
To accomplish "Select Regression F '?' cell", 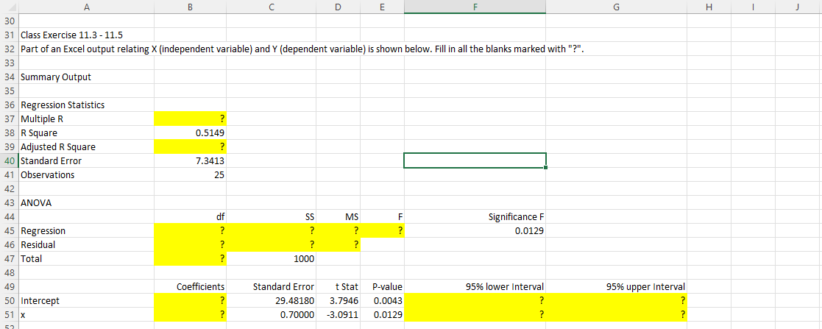I will pos(382,230).
